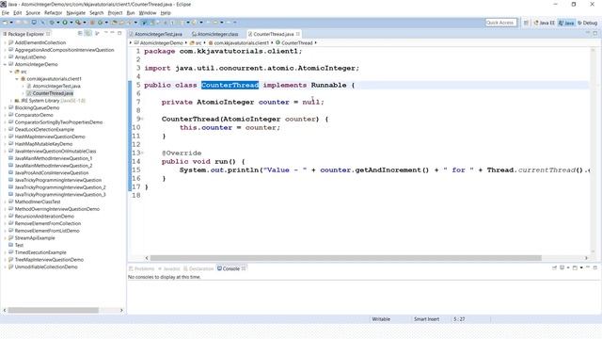Maximize the editor area
The width and height of the screenshot is (602, 339).
(x=595, y=34)
